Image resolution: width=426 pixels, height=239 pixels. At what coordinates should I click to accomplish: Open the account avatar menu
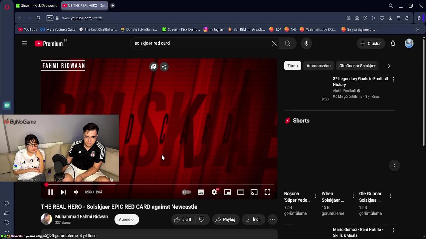click(x=409, y=43)
